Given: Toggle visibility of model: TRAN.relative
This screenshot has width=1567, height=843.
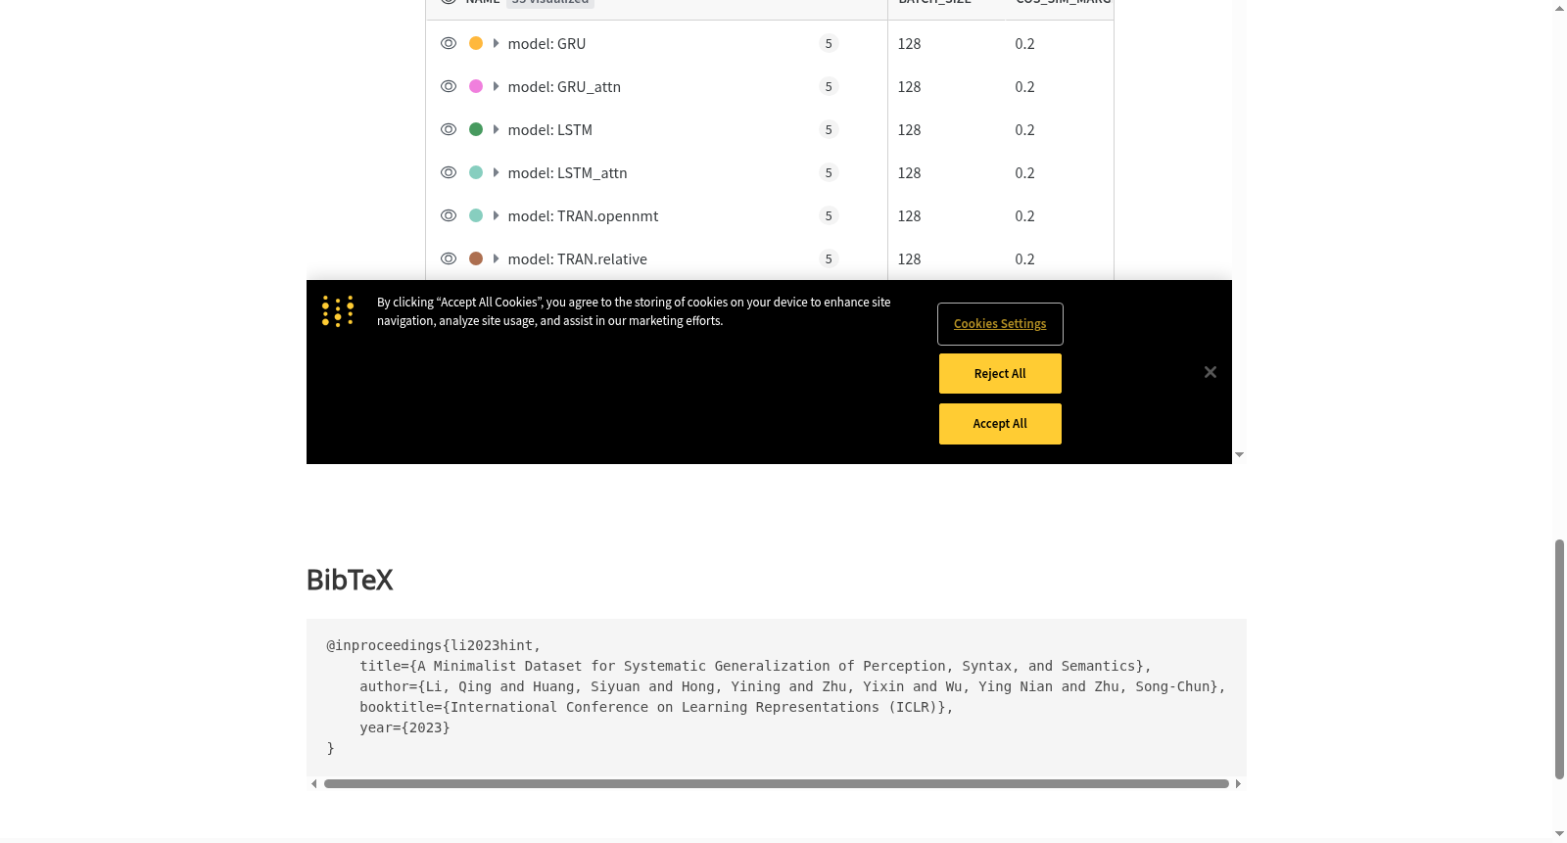Looking at the screenshot, I should (x=449, y=258).
